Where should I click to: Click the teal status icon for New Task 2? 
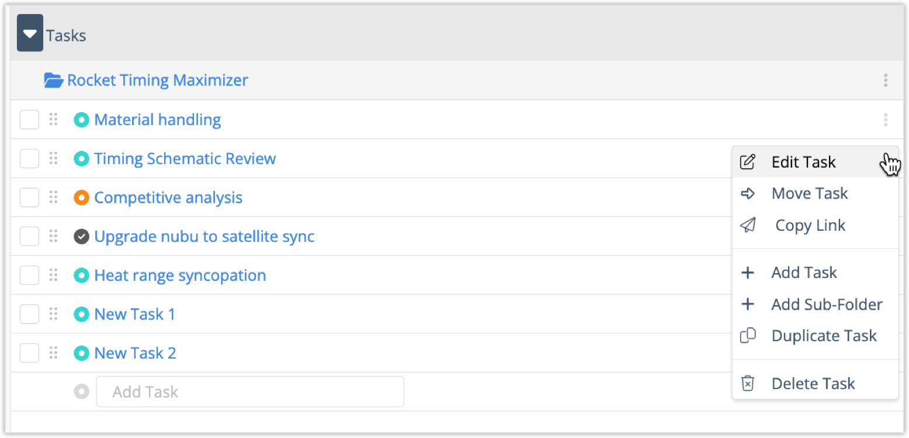coord(81,353)
